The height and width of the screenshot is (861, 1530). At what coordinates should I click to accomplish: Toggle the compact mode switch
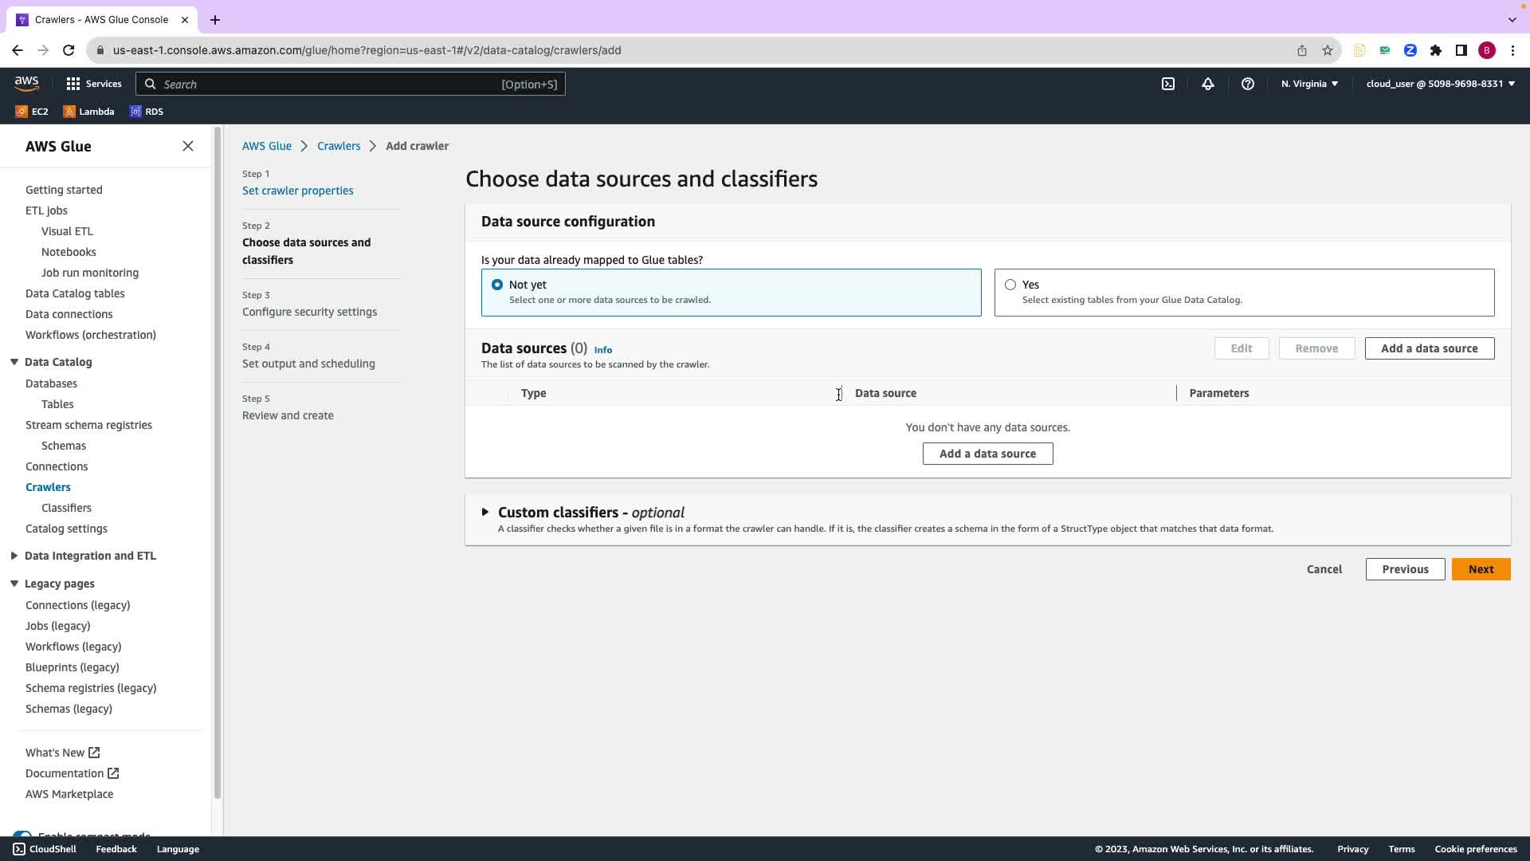[x=22, y=835]
